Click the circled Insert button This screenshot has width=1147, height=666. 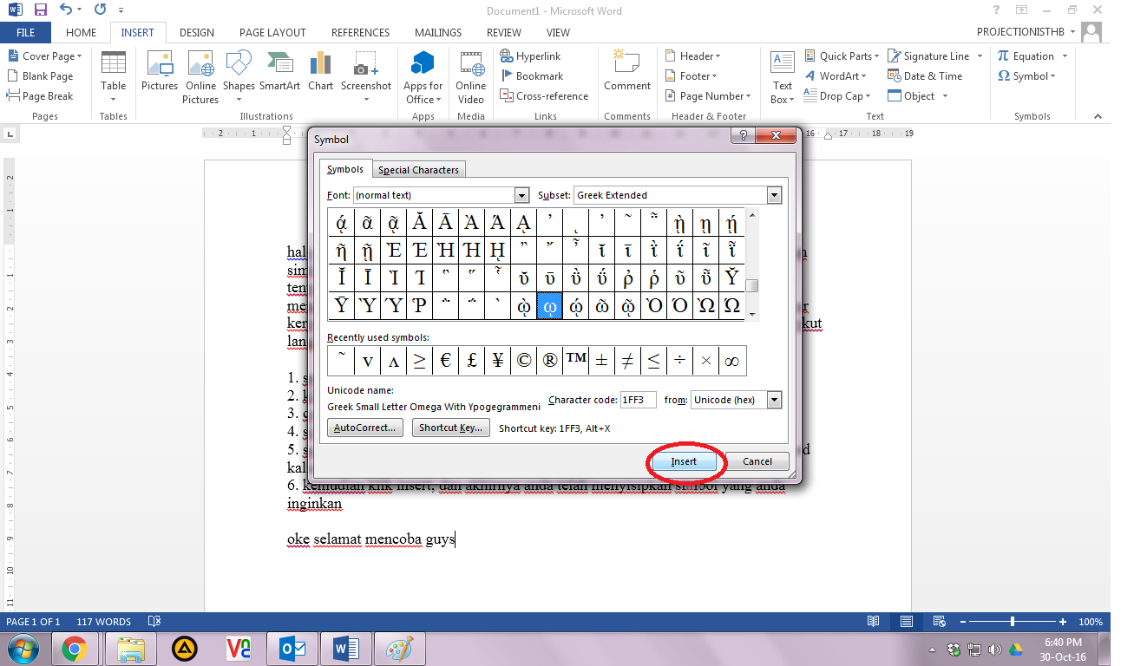[x=685, y=461]
